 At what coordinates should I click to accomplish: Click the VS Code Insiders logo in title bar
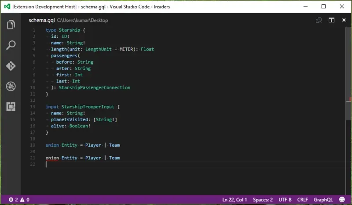7,7
